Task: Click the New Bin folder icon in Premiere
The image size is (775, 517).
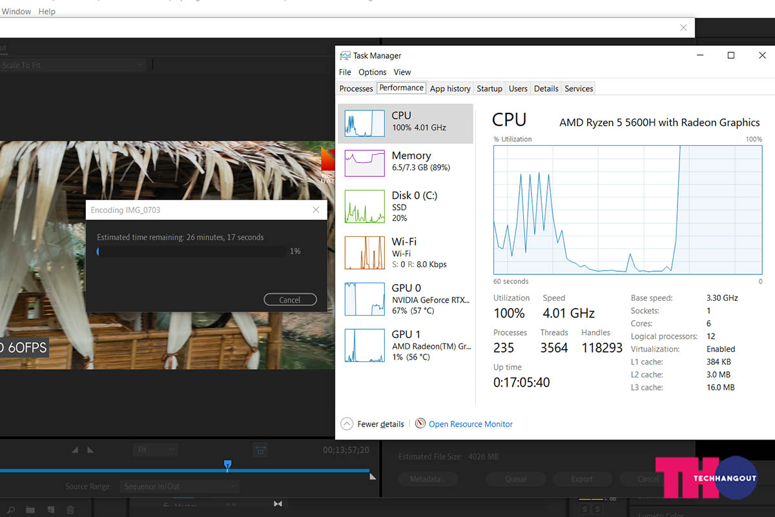Action: [30, 510]
